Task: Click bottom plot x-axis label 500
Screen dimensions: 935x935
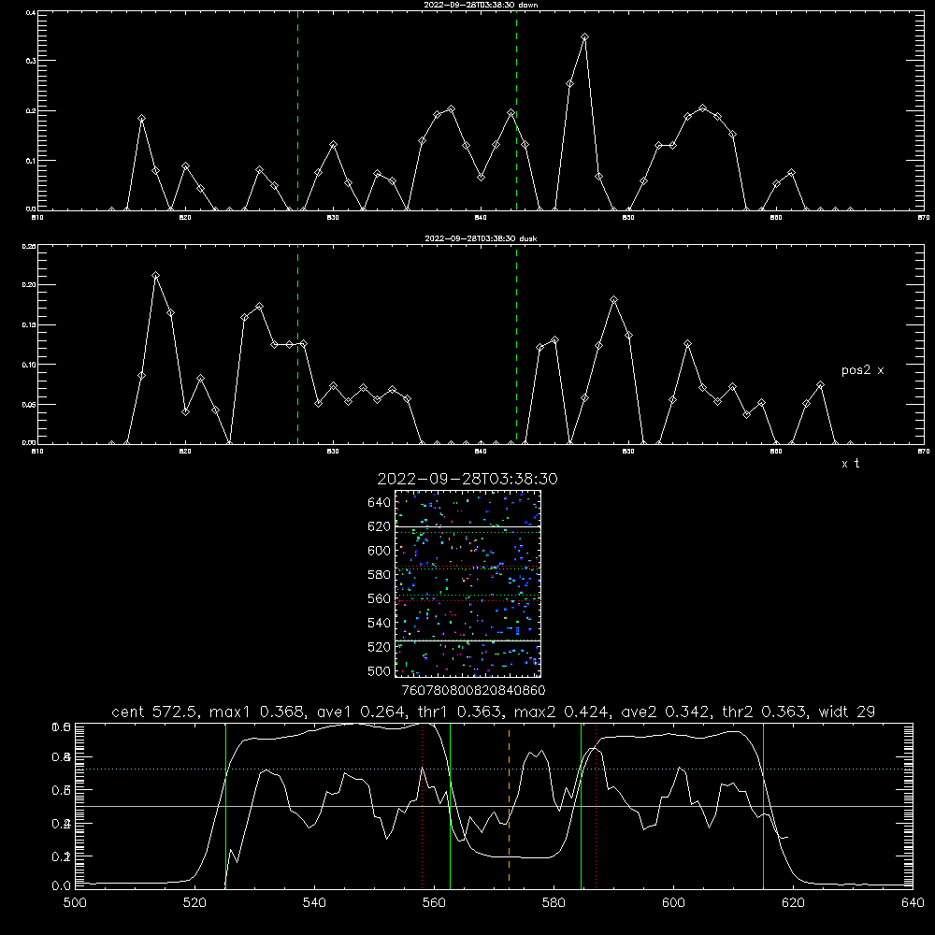Action: [75, 903]
